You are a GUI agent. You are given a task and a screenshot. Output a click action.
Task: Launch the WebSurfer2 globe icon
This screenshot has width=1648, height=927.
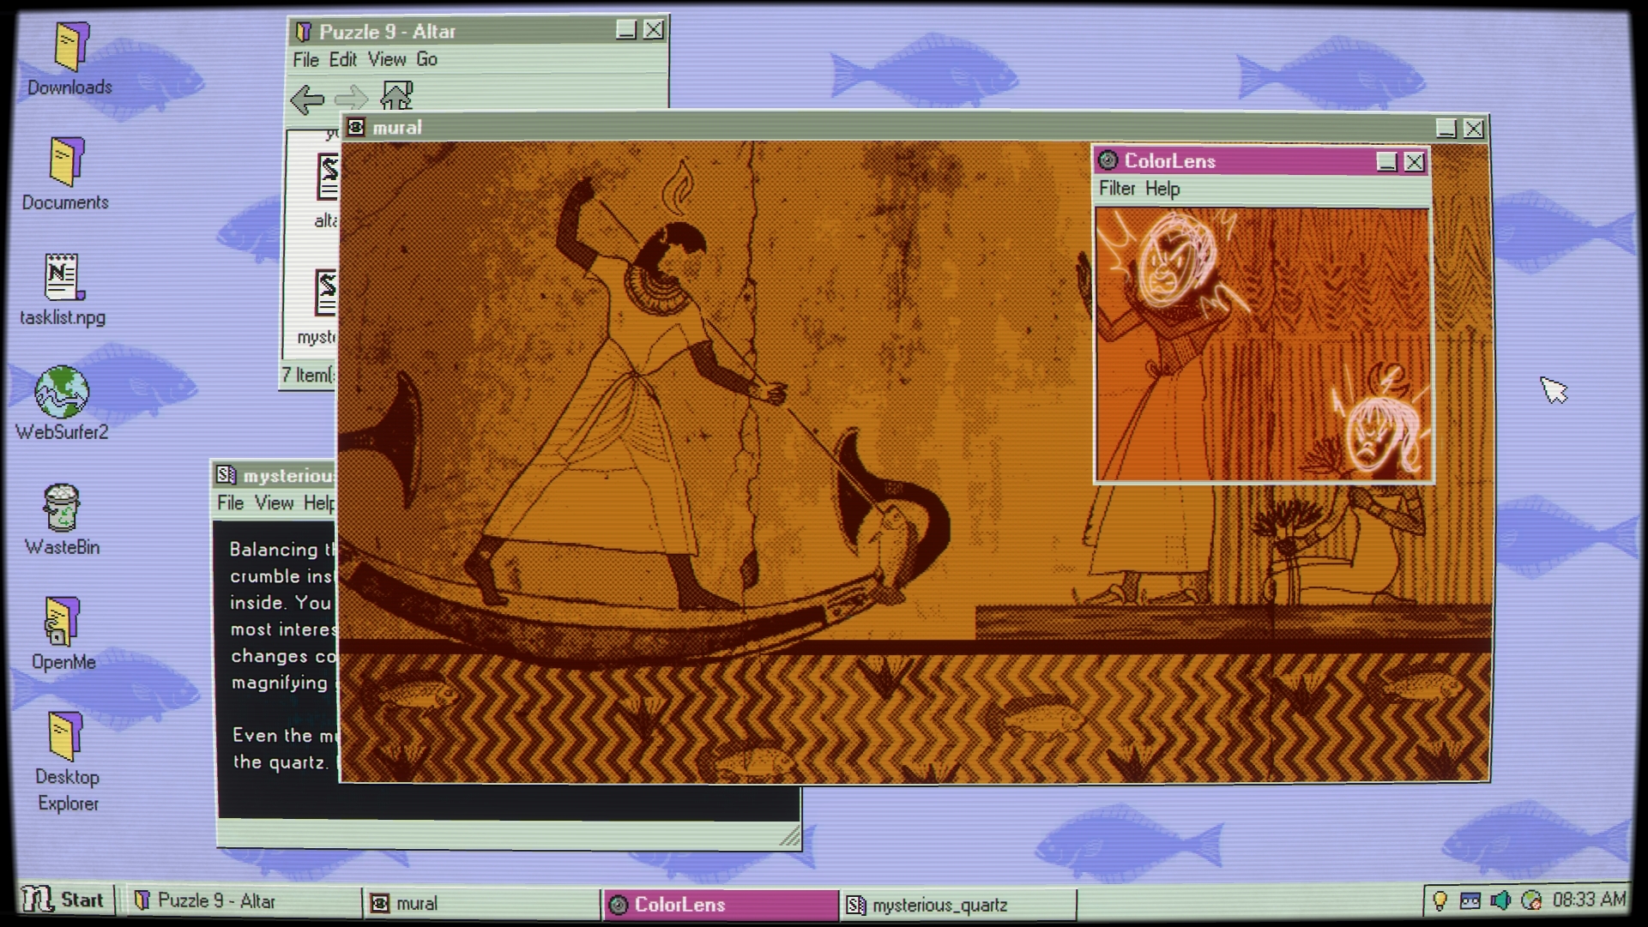(x=62, y=393)
